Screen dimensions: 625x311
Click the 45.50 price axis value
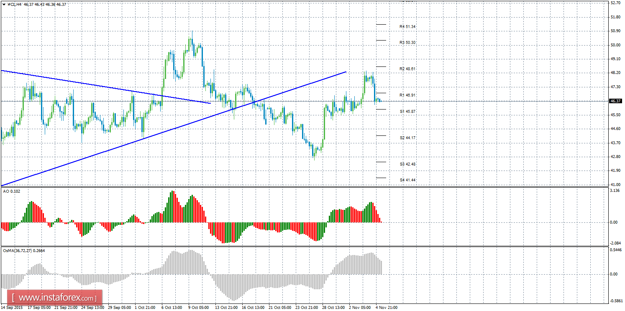click(615, 115)
